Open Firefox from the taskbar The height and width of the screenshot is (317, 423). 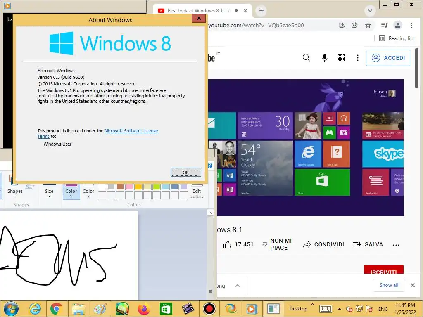pos(144,309)
